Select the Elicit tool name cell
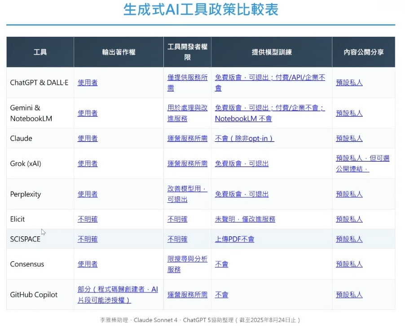405x326 pixels. coord(40,219)
